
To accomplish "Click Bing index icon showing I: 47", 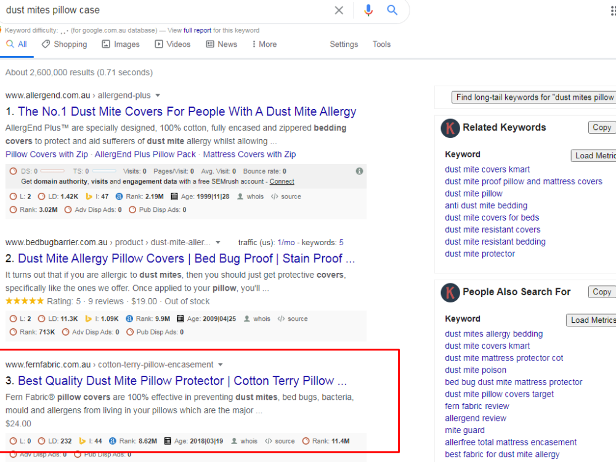I will [89, 197].
